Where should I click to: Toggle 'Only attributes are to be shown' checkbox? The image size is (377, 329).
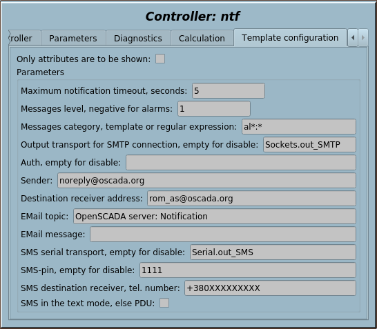(160, 59)
